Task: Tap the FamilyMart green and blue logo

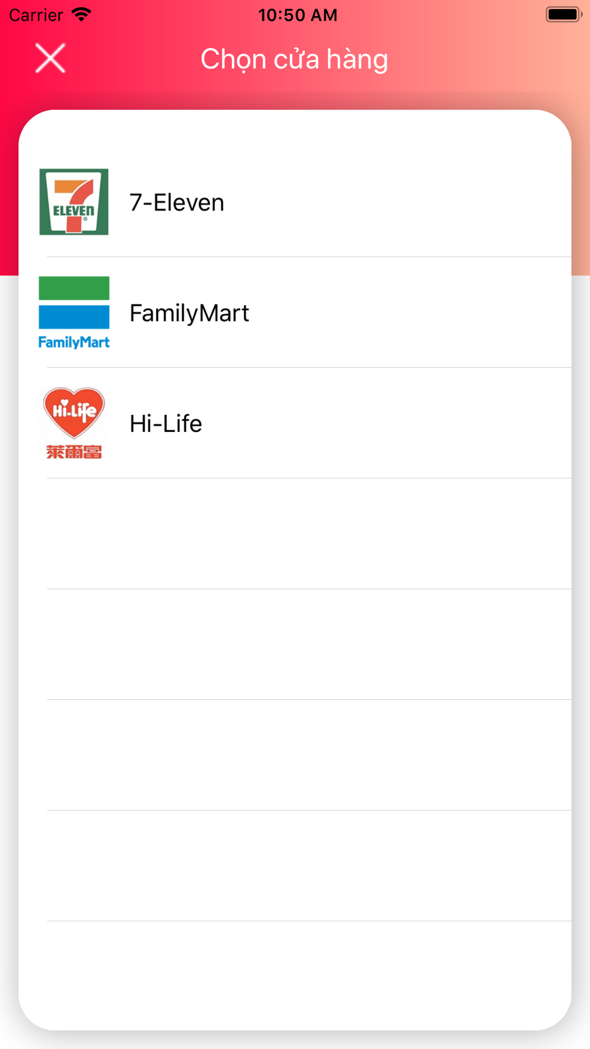Action: (74, 313)
